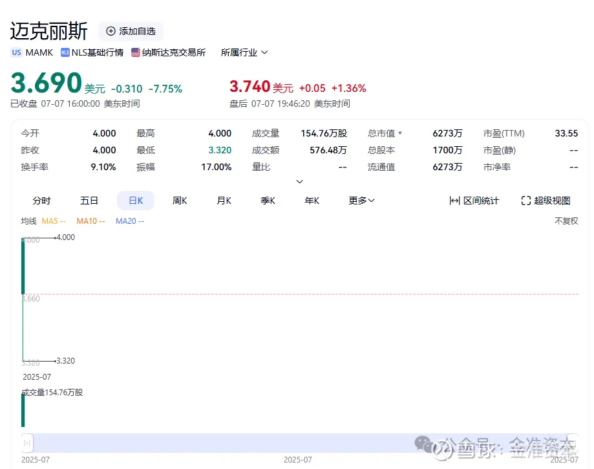This screenshot has width=594, height=469.
Task: Click the 纳斯达克交易所 label
Action: pos(174,52)
